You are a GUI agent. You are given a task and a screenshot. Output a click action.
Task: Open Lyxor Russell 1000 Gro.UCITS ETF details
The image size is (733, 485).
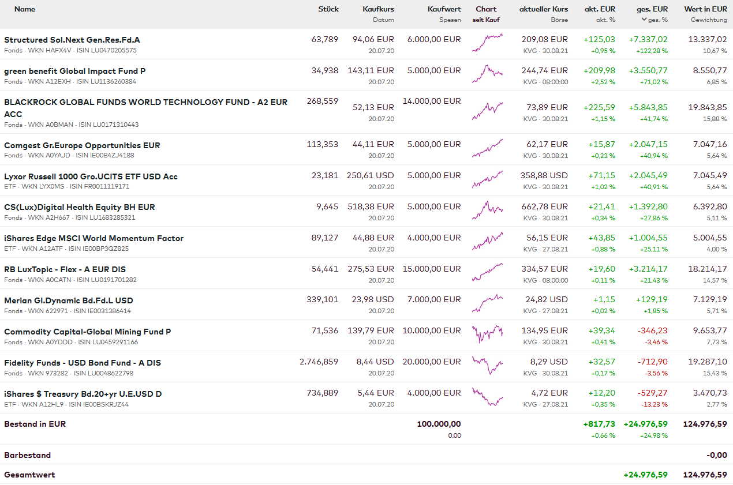91,176
